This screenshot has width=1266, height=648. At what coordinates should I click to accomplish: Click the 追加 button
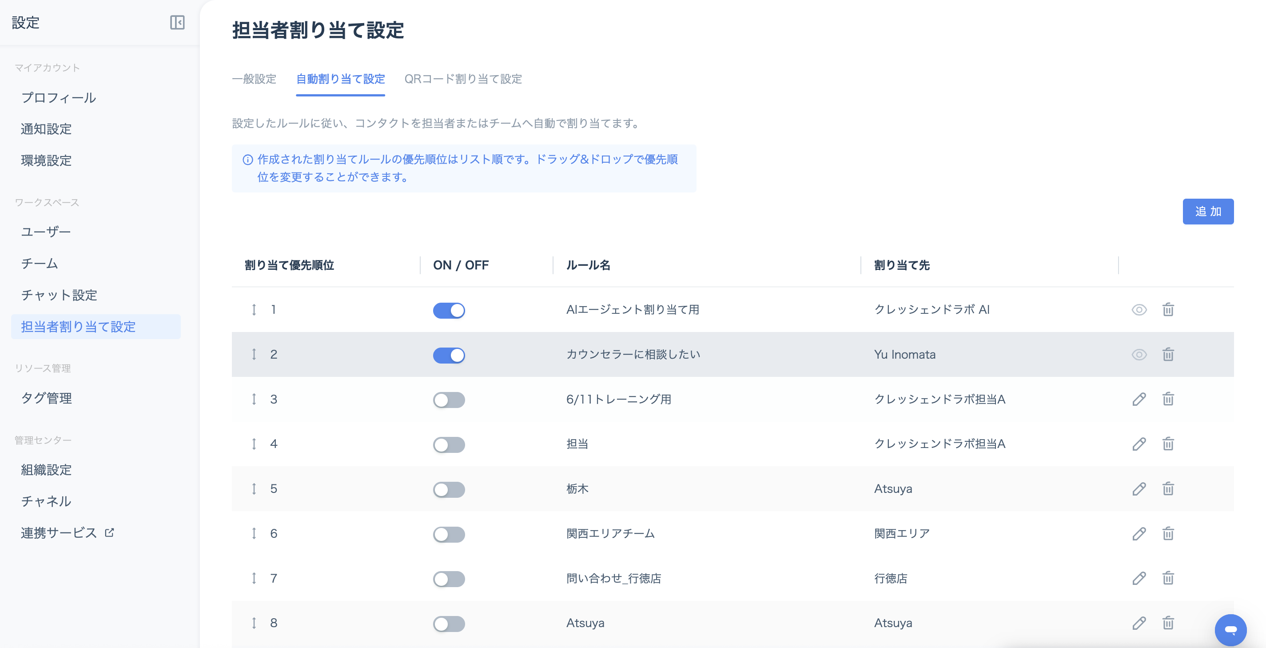point(1207,212)
